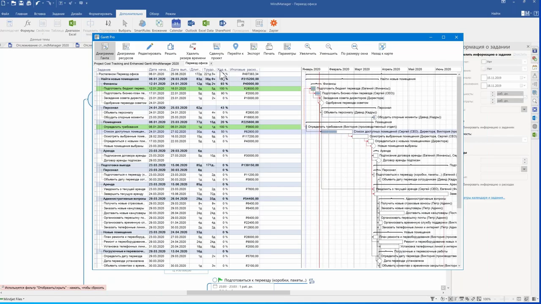Collapse Ростелеком Перезд офиса root row
541x304 pixels.
(97, 74)
